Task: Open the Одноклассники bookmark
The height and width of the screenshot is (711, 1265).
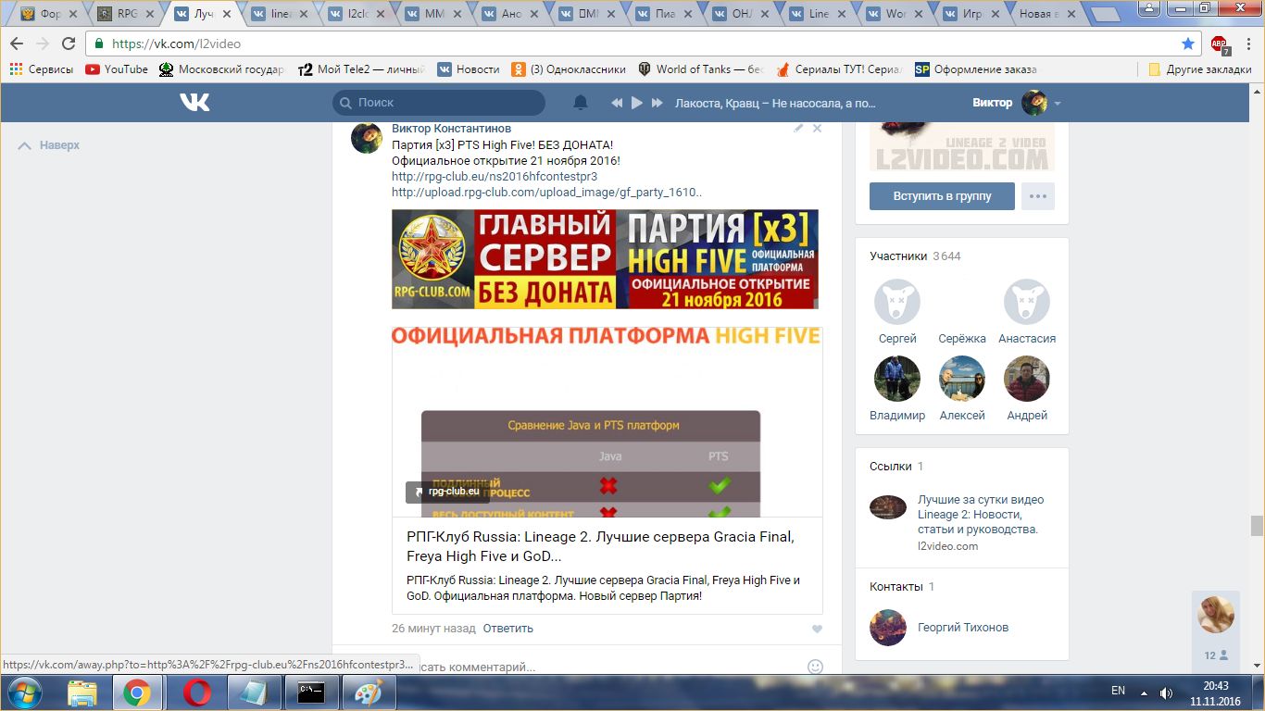Action: coord(569,69)
